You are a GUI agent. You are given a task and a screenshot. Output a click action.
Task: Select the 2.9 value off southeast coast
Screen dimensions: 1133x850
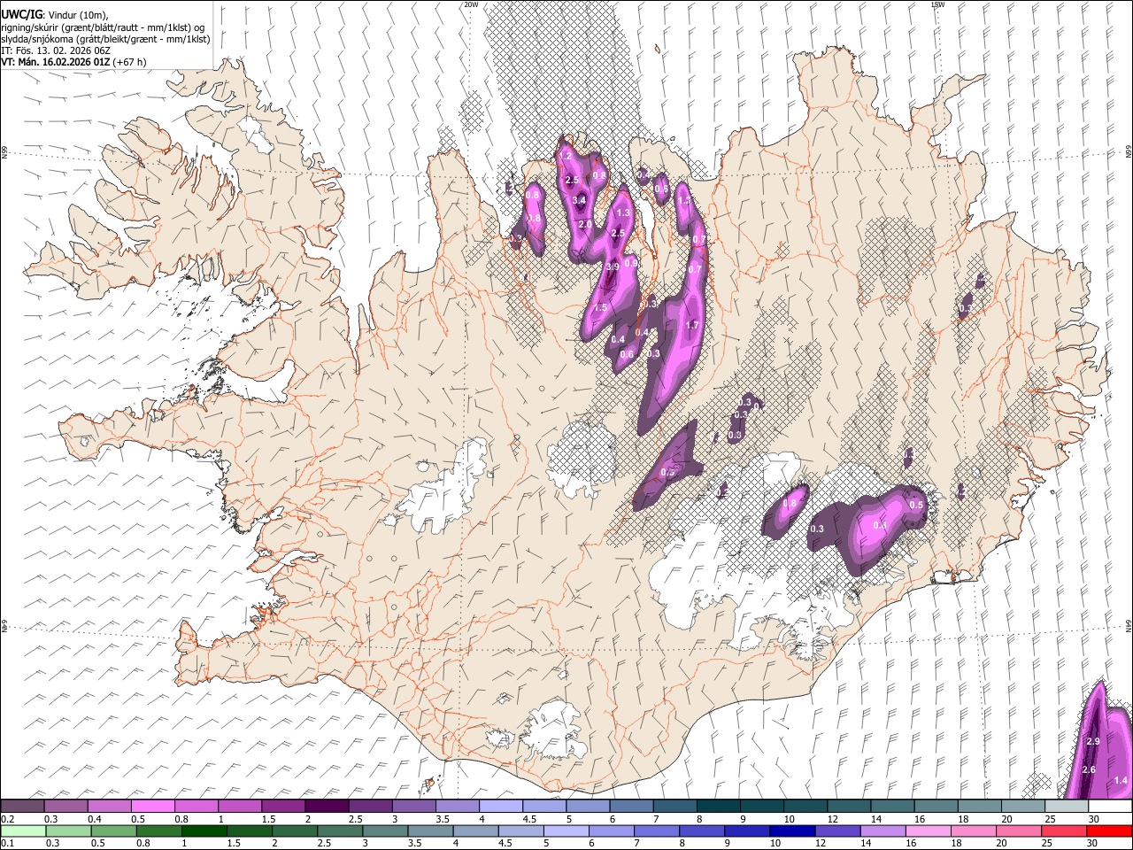pos(1092,741)
